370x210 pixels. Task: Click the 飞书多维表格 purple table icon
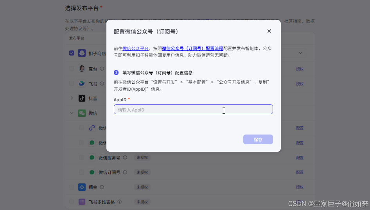click(82, 202)
